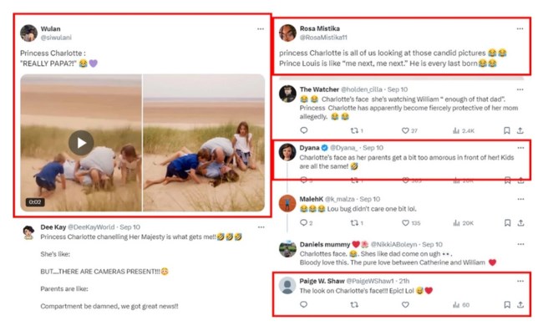543x331 pixels.
Task: Retweet Paige W. Shaw's tweet
Action: [x=354, y=304]
